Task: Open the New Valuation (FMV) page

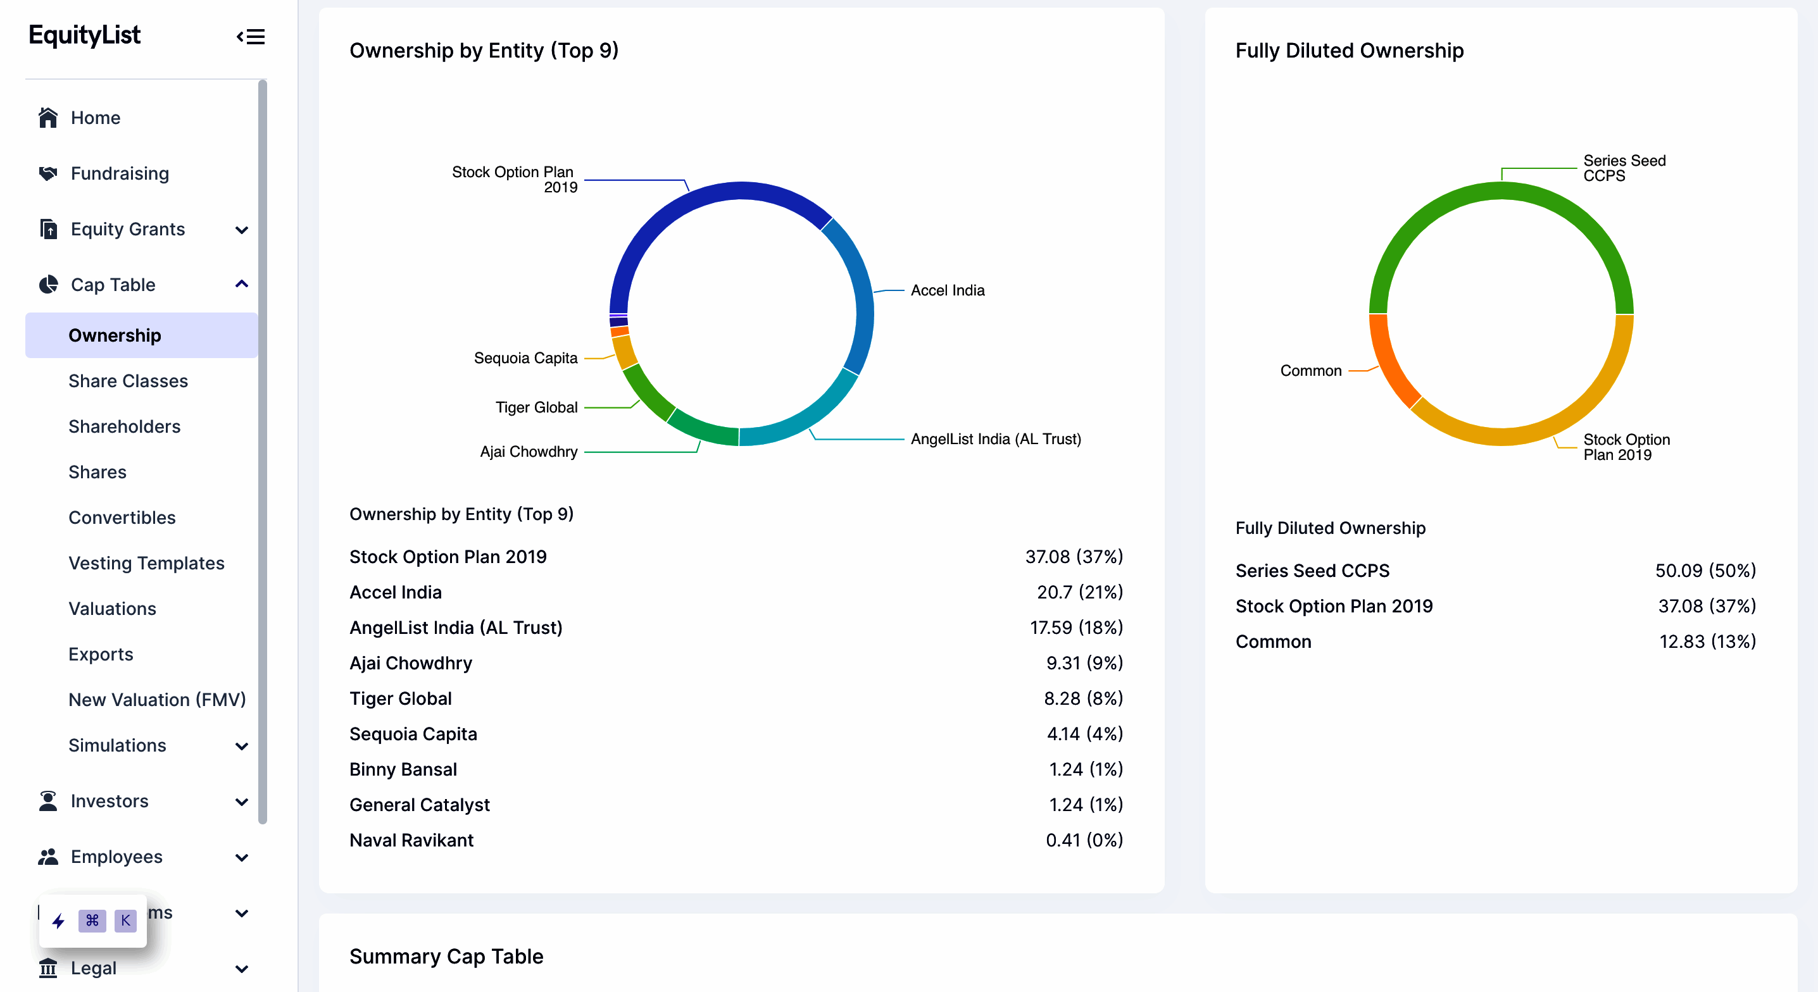Action: pyautogui.click(x=157, y=699)
